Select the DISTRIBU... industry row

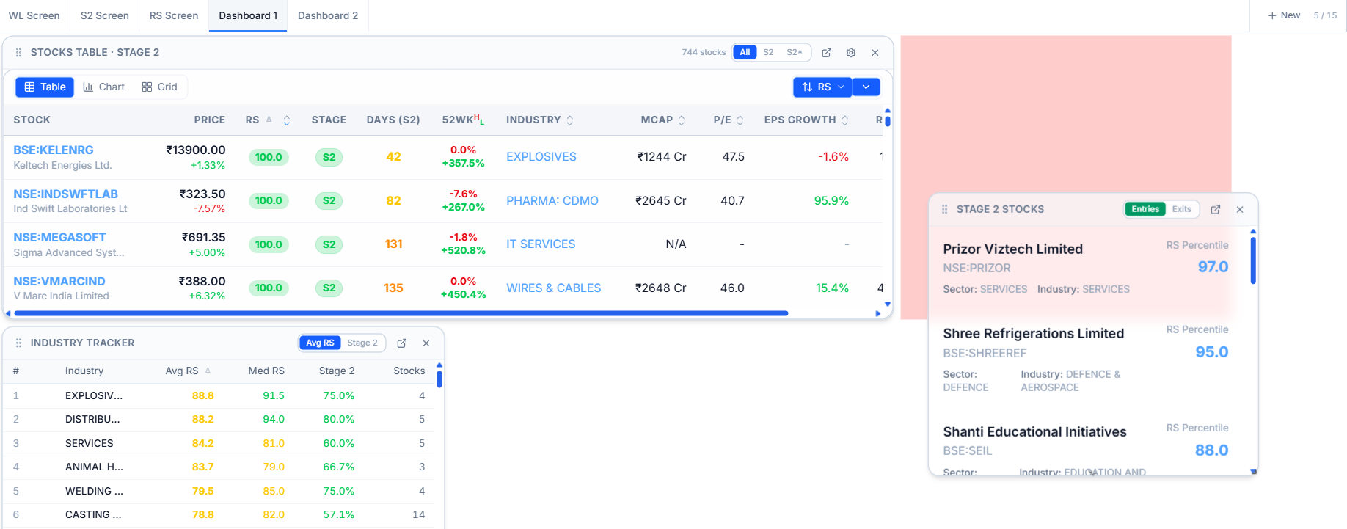click(x=219, y=420)
